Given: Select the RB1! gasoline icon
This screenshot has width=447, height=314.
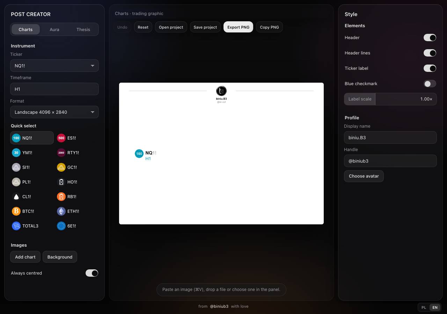Looking at the screenshot, I should (61, 196).
